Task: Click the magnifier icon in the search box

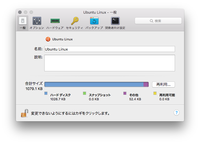Action: 151,21
